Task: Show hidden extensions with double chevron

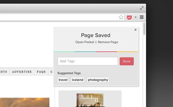Action: coord(135,17)
